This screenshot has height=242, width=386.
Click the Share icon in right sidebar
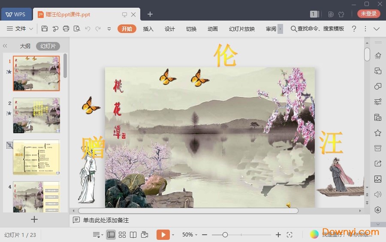click(x=377, y=163)
